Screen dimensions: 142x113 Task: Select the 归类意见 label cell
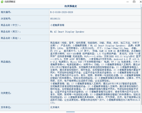tap(25, 93)
